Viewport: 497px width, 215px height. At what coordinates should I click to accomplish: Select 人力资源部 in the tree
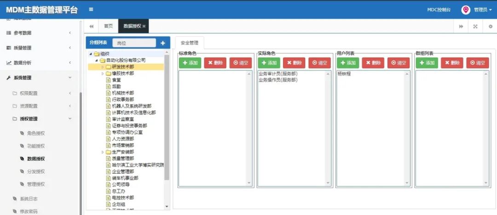123,139
